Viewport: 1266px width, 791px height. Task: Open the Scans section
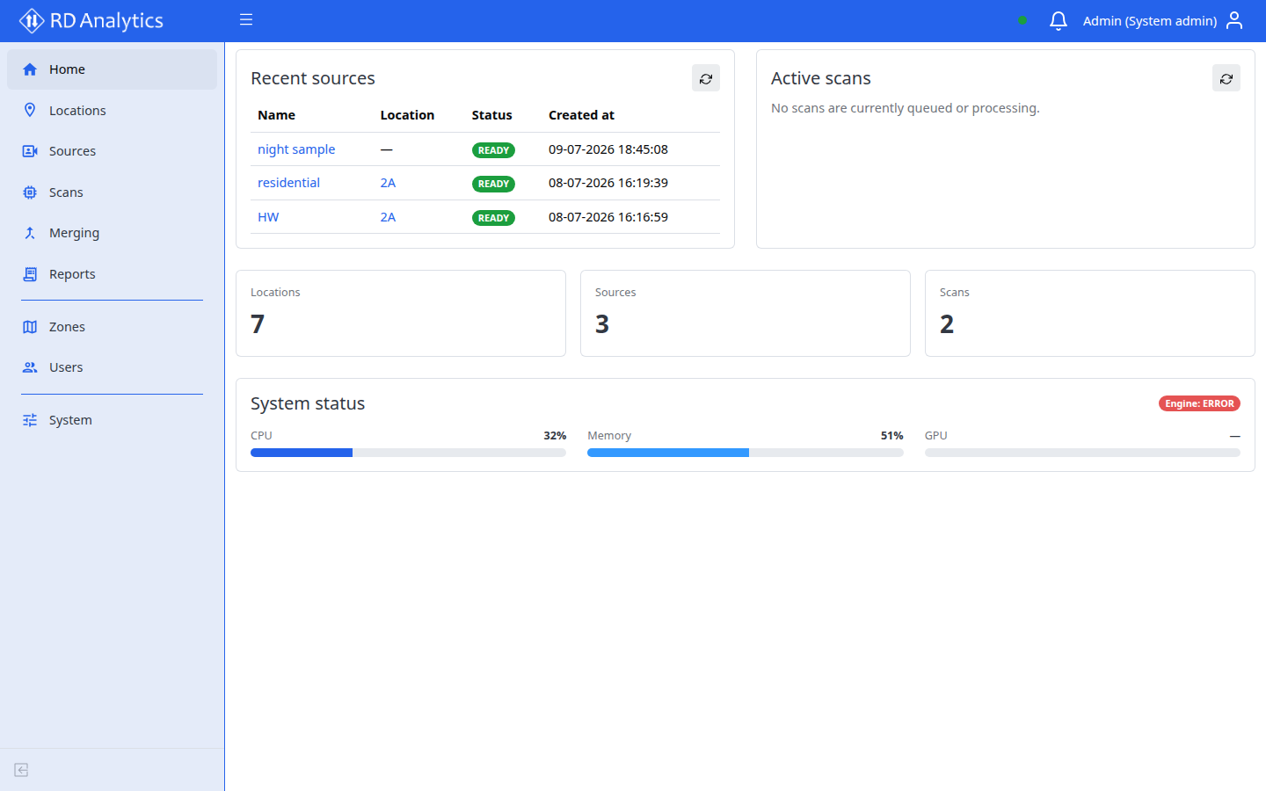(x=112, y=192)
